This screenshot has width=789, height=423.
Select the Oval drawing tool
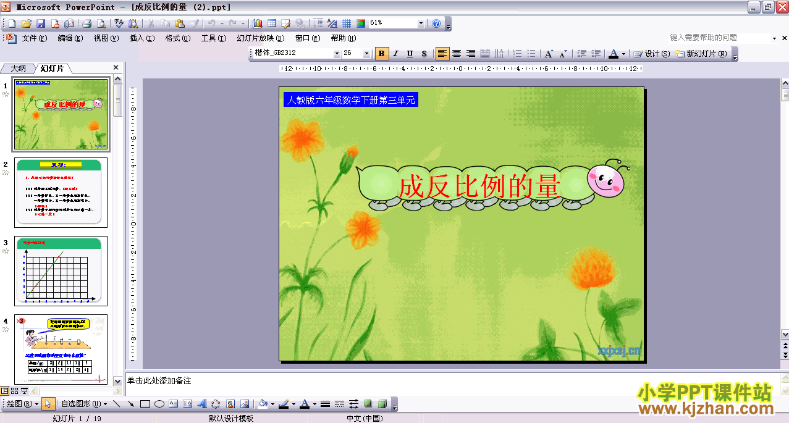click(x=159, y=404)
